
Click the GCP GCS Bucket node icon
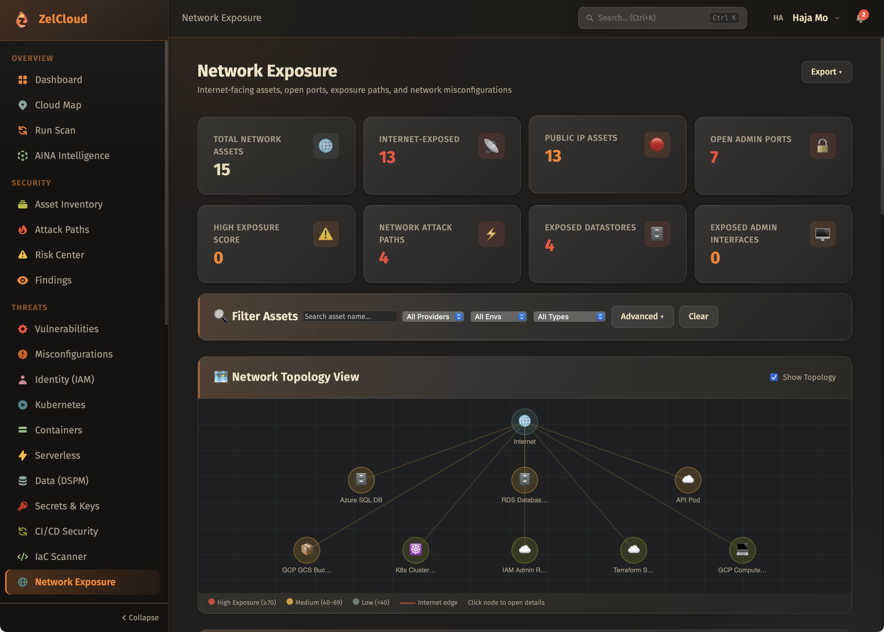[x=306, y=550]
